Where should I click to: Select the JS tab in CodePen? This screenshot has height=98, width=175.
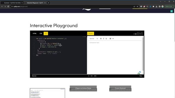coord(46,33)
